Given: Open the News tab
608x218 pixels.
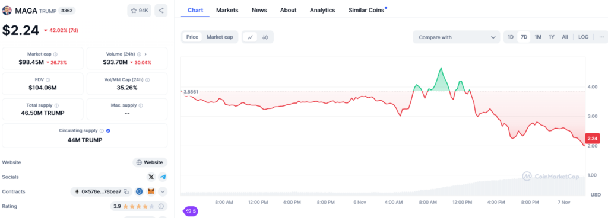Looking at the screenshot, I should 259,11.
